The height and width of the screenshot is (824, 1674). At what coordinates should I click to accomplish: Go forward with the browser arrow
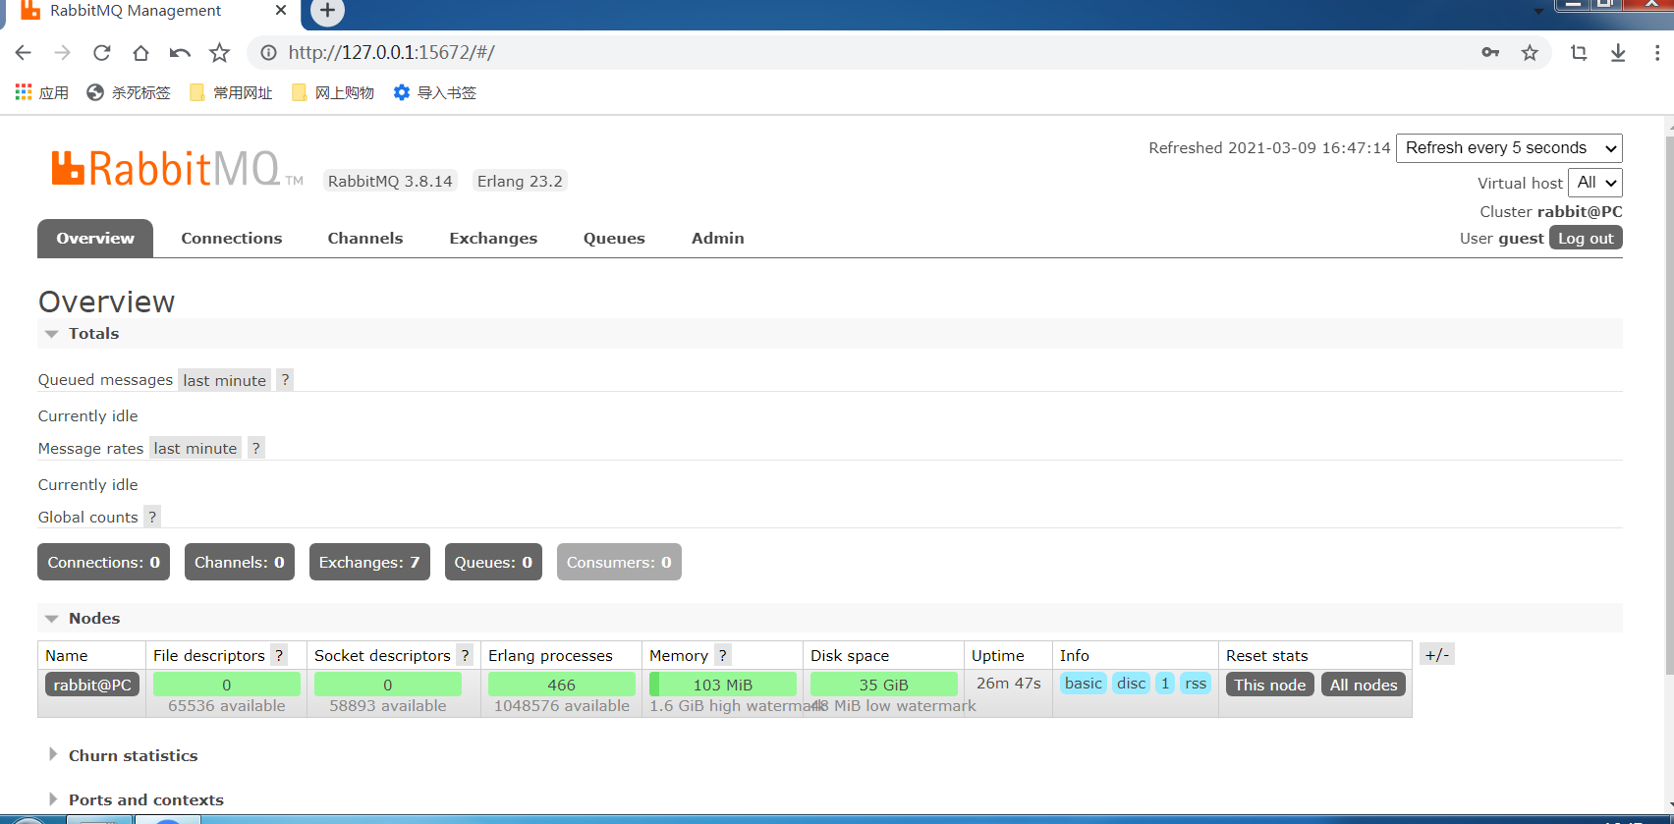[62, 53]
